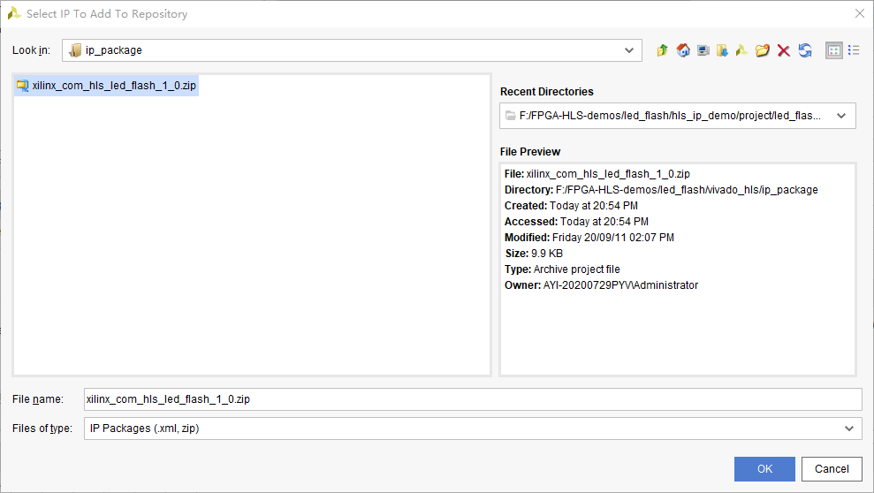Jump to the home directory
Viewport: 874px width, 493px height.
(683, 50)
